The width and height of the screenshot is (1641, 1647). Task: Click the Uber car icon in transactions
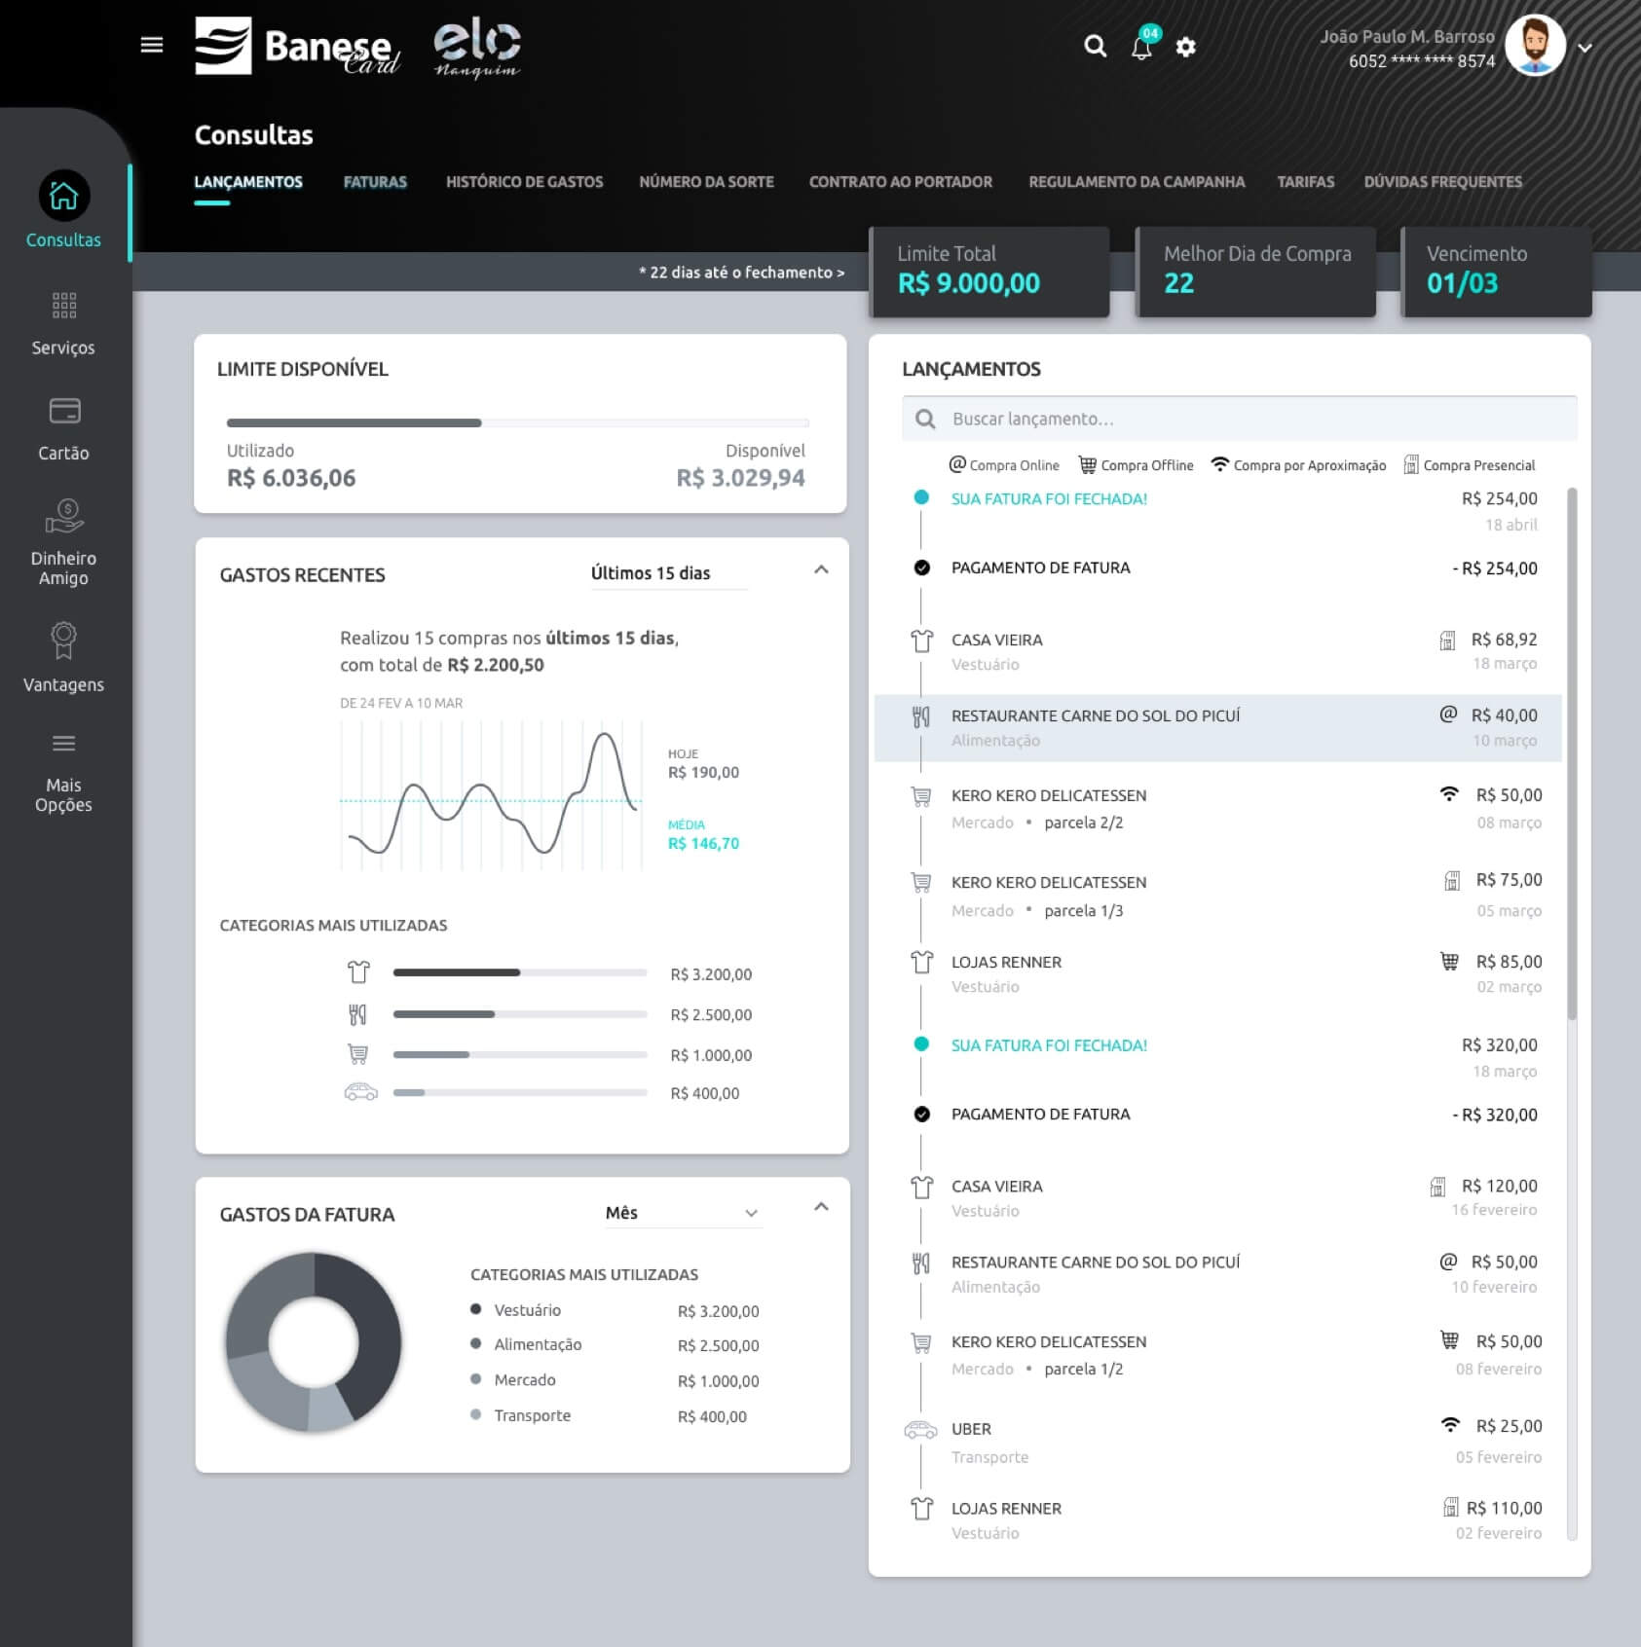920,1430
